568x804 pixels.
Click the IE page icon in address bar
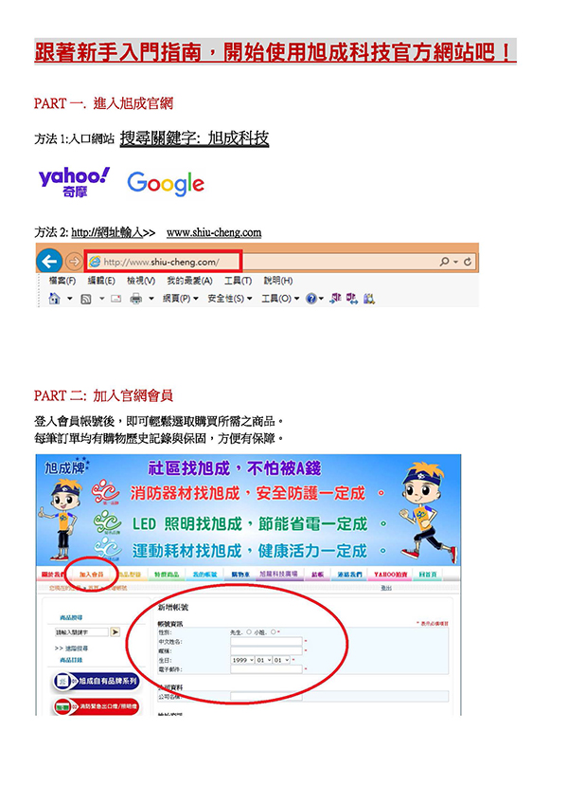95,262
